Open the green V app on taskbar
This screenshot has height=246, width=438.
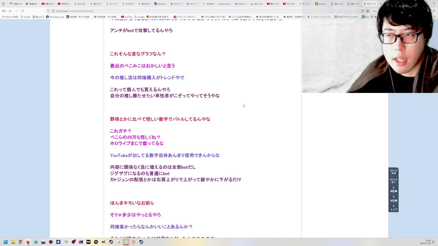click(126, 242)
